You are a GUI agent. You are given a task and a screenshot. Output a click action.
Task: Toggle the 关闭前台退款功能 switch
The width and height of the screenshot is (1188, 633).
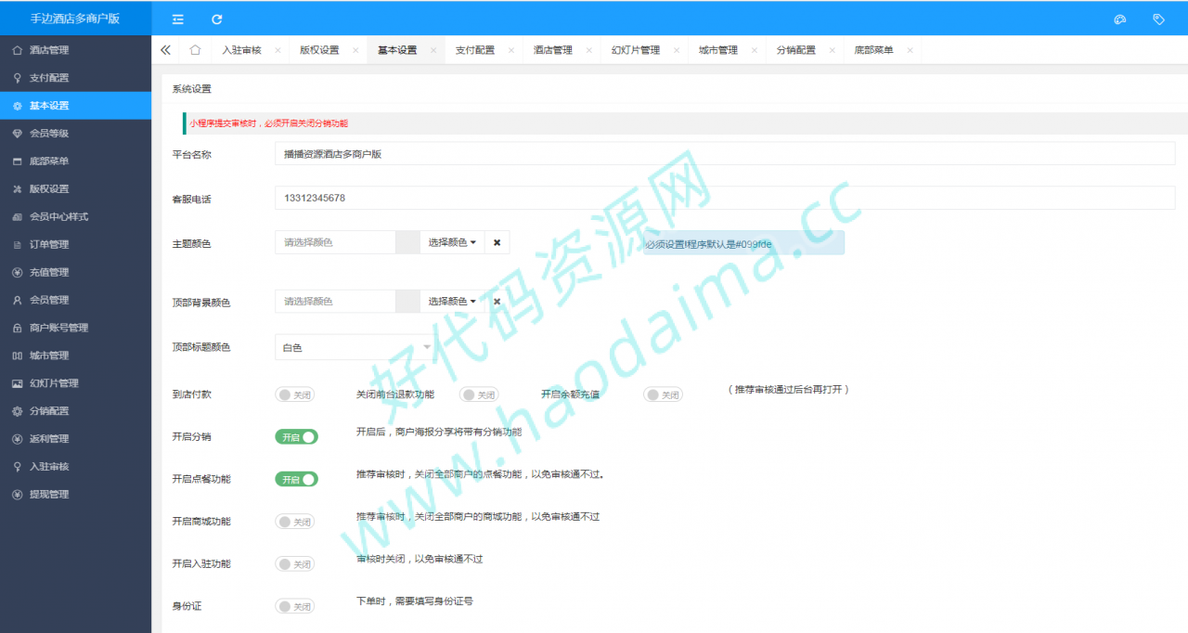point(479,394)
